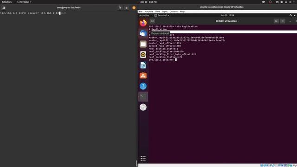Screen dimensions: 297x167
Task: Click the optical disc icon in dock
Action: [x=143, y=107]
